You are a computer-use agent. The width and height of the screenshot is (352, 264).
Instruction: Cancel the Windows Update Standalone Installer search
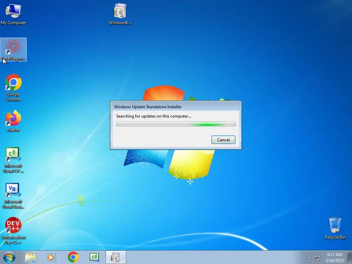tap(223, 140)
